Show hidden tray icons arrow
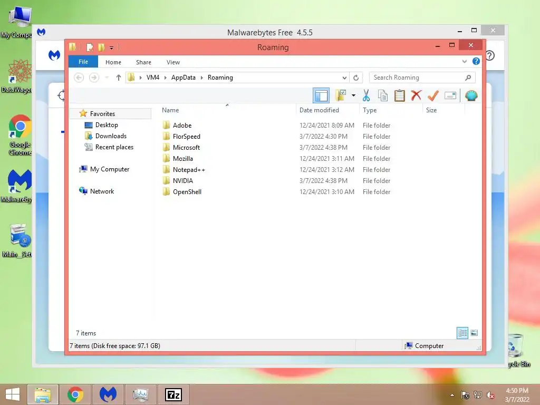The height and width of the screenshot is (405, 540). click(452, 396)
